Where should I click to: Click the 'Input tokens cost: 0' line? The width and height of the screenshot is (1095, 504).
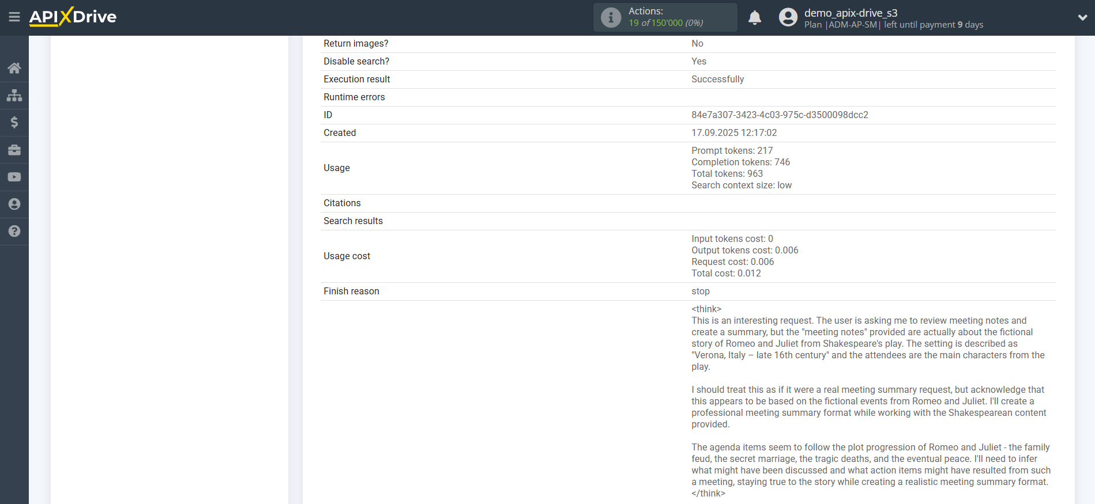[x=732, y=238]
